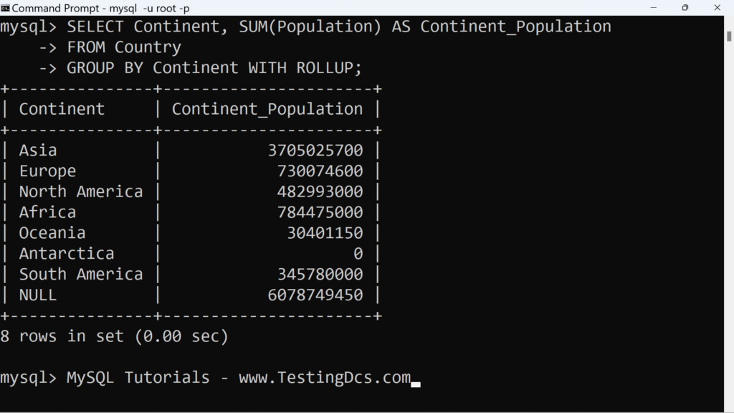
Task: Click the Asia row in results
Action: pyautogui.click(x=191, y=151)
